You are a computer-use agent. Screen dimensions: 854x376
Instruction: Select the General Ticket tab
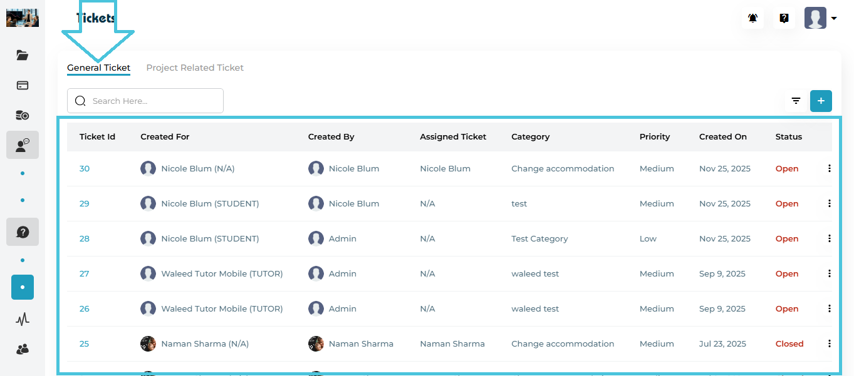(98, 68)
